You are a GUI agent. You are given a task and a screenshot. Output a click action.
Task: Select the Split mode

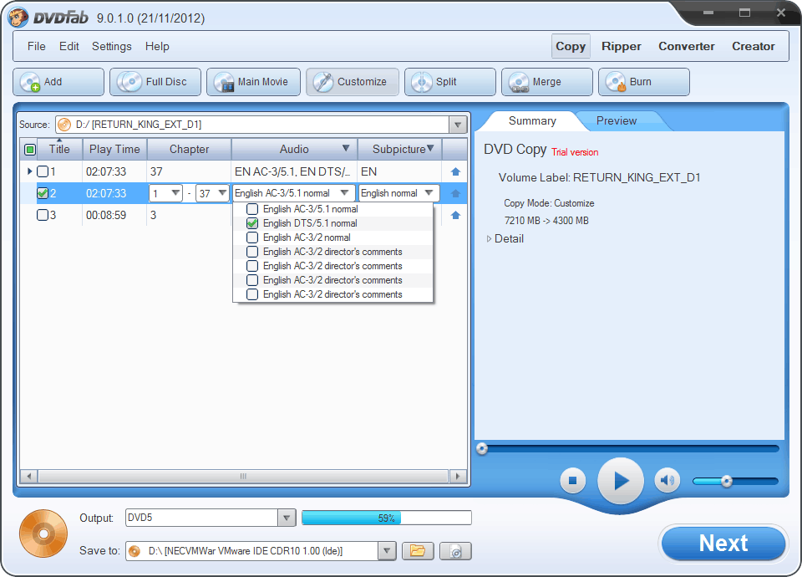450,82
